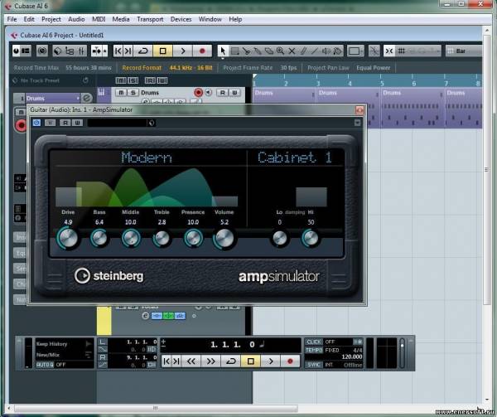Viewport: 497px width, 417px height.
Task: Open the Devices menu
Action: pos(181,19)
